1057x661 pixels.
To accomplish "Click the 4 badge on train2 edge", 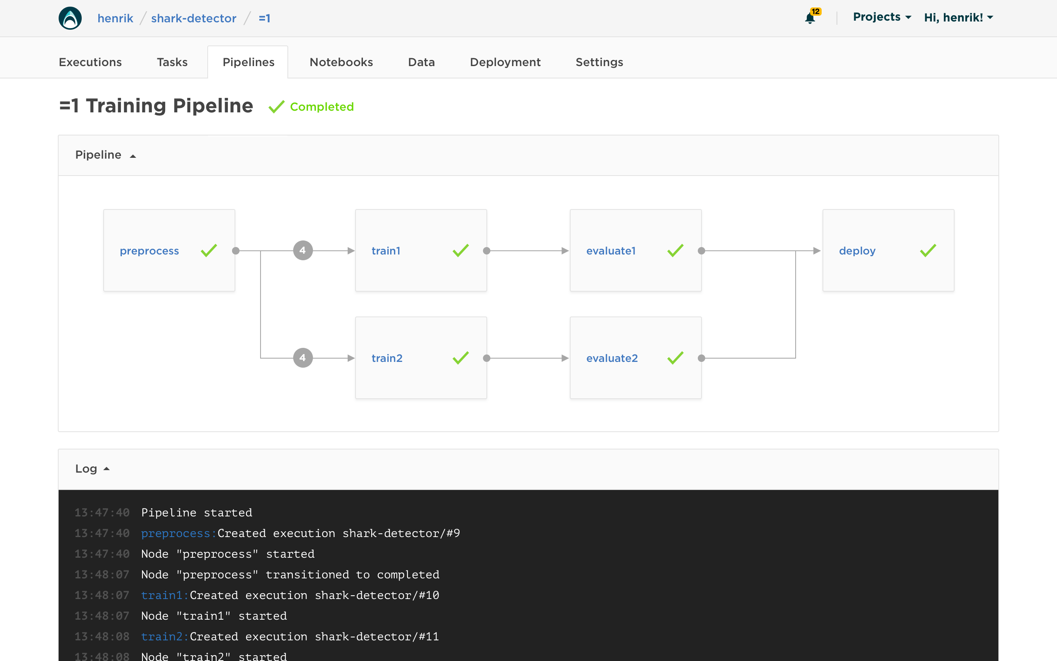I will tap(303, 358).
